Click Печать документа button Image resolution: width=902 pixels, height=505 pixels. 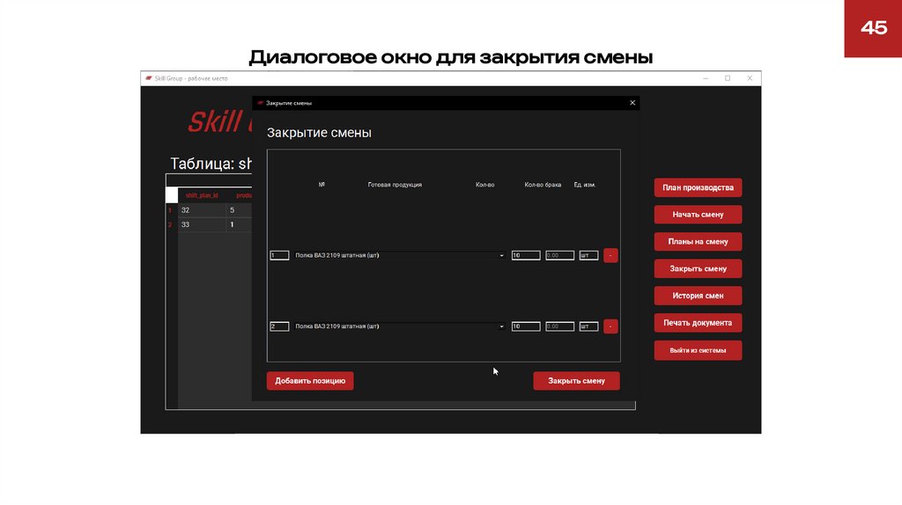698,323
